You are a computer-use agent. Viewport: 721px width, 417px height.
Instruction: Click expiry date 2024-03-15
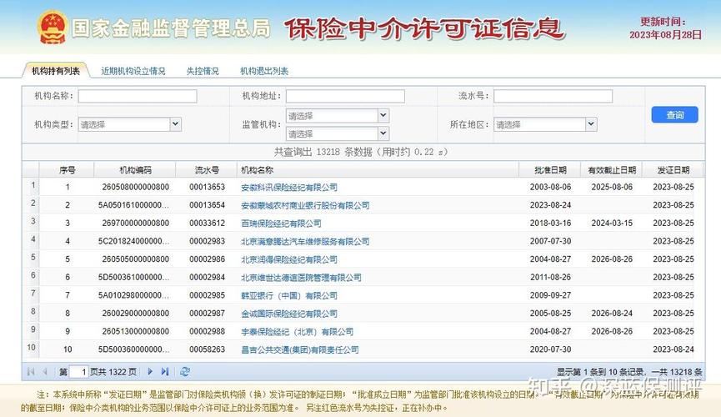coord(612,223)
